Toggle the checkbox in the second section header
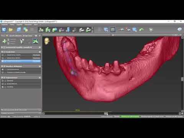184x138 pixels. pyautogui.click(x=4, y=52)
